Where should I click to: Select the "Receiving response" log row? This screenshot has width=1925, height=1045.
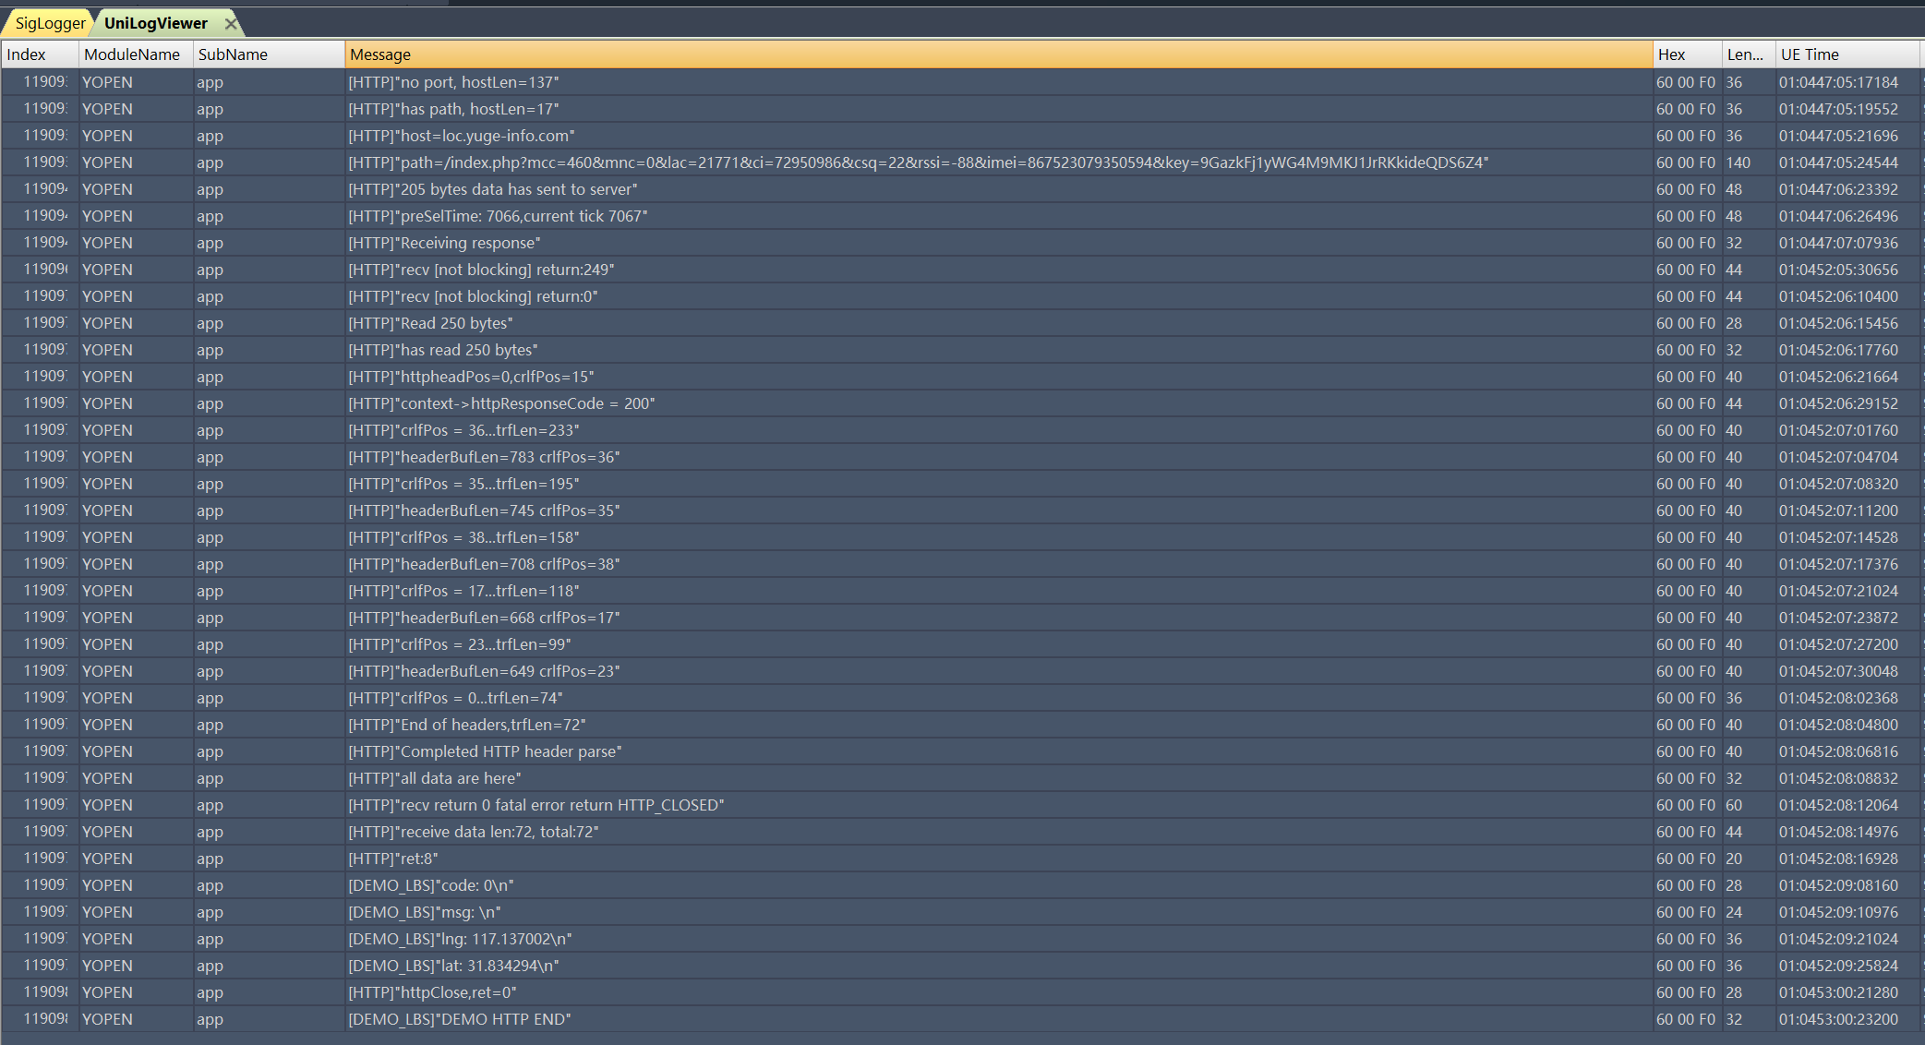960,243
